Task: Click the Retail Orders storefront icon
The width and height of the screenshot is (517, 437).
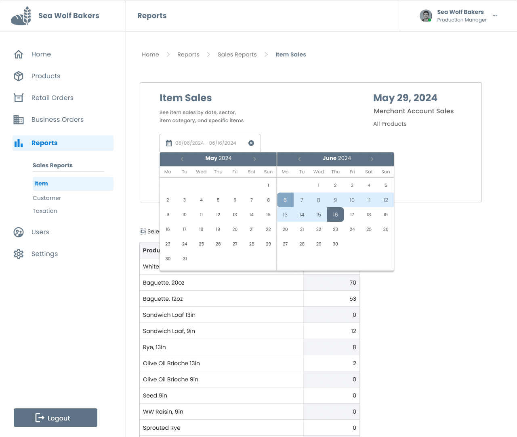Action: [x=19, y=98]
